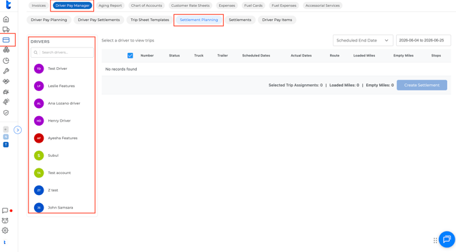456x252 pixels.
Task: Select the T workspace badge
Action: pyautogui.click(x=6, y=145)
